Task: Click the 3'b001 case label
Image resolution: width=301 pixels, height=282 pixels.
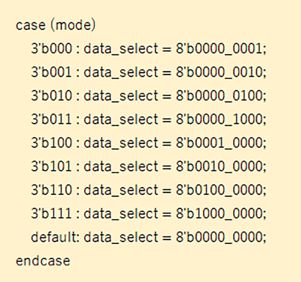Action: (x=52, y=72)
